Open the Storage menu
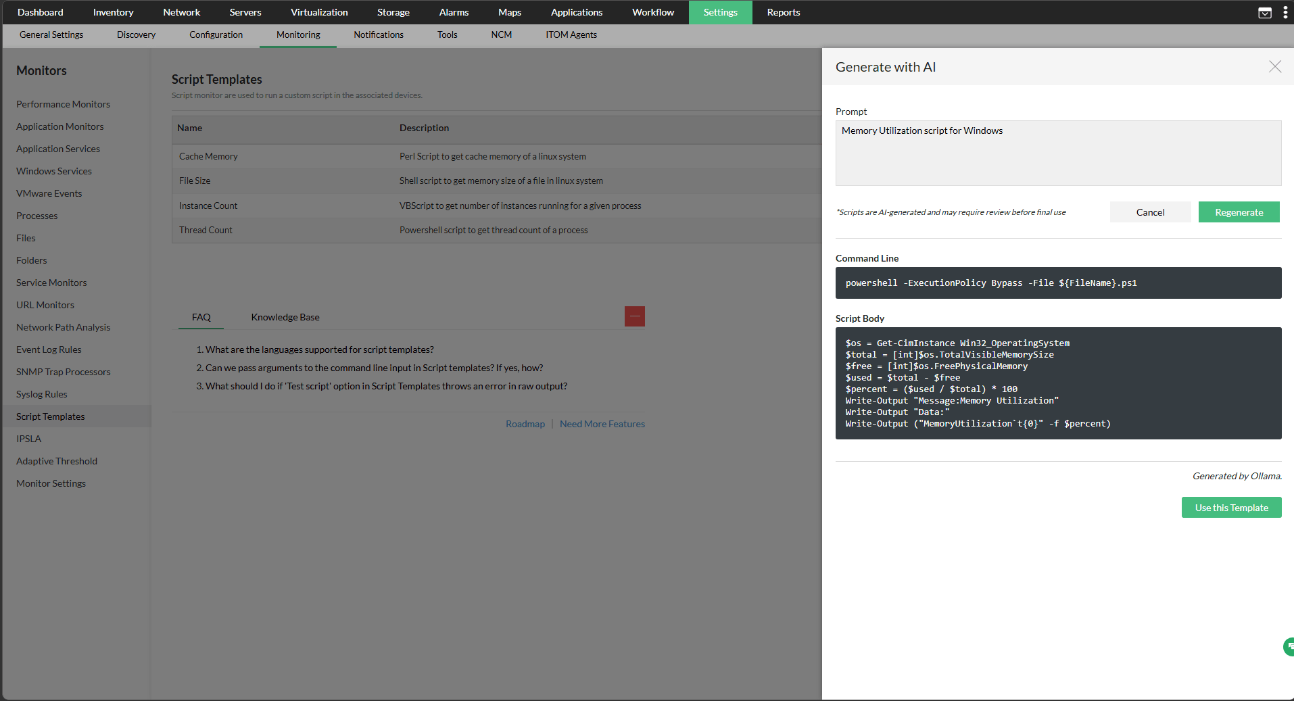Screen dimensions: 1294x701 [393, 12]
